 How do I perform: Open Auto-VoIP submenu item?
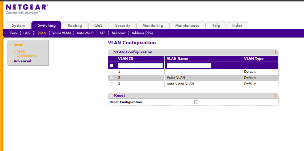(x=85, y=33)
